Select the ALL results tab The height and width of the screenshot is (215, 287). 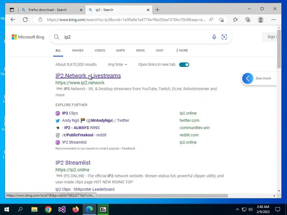pyautogui.click(x=58, y=50)
